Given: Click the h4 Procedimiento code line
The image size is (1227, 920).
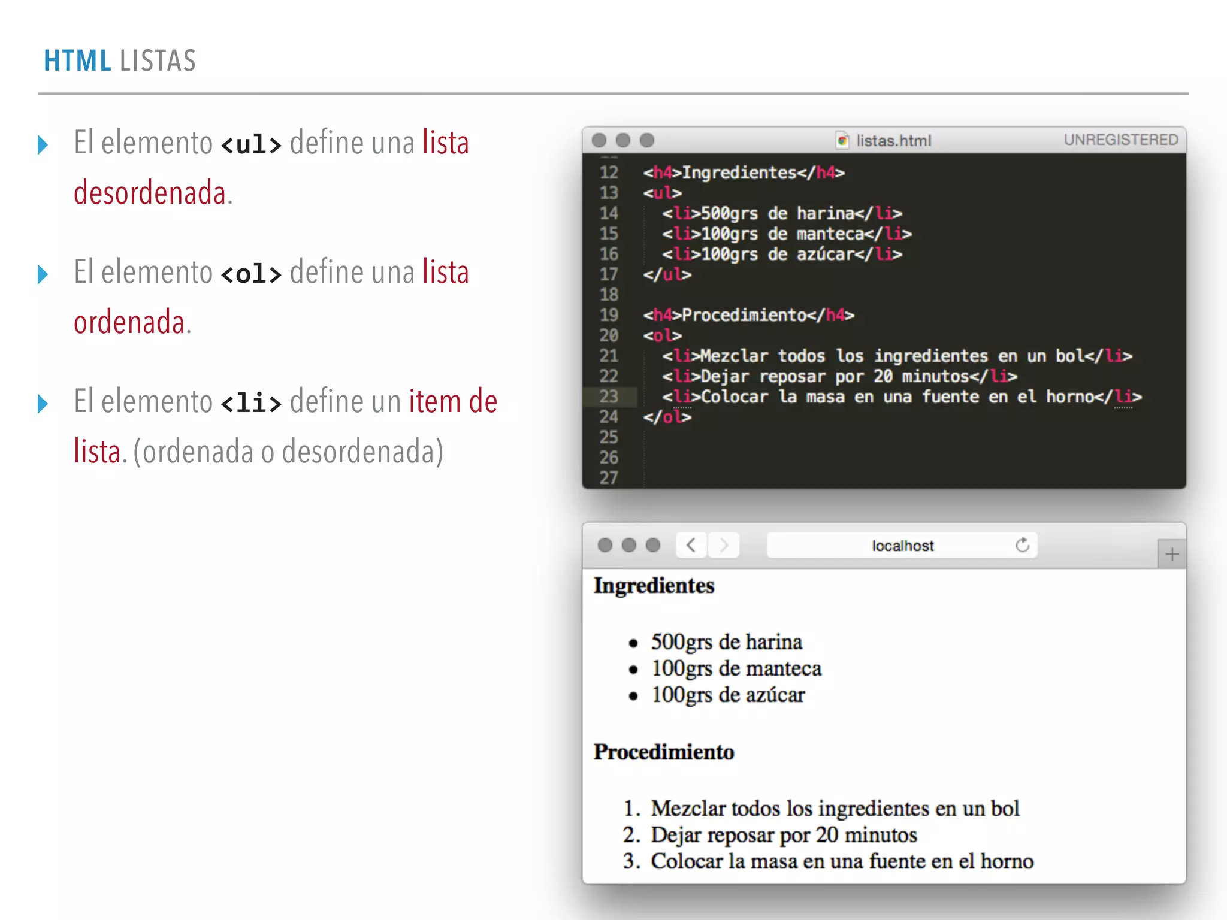Looking at the screenshot, I should point(749,315).
